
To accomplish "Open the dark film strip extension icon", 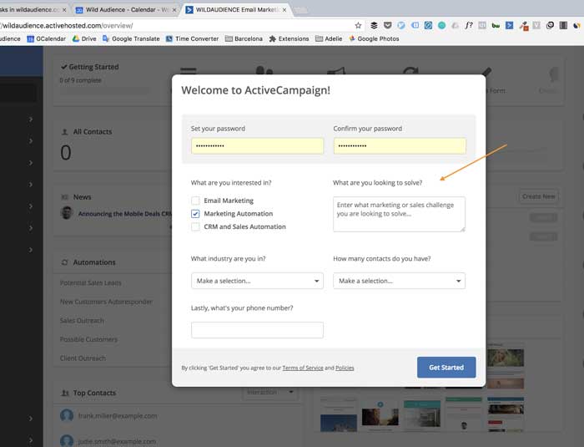I will (563, 25).
